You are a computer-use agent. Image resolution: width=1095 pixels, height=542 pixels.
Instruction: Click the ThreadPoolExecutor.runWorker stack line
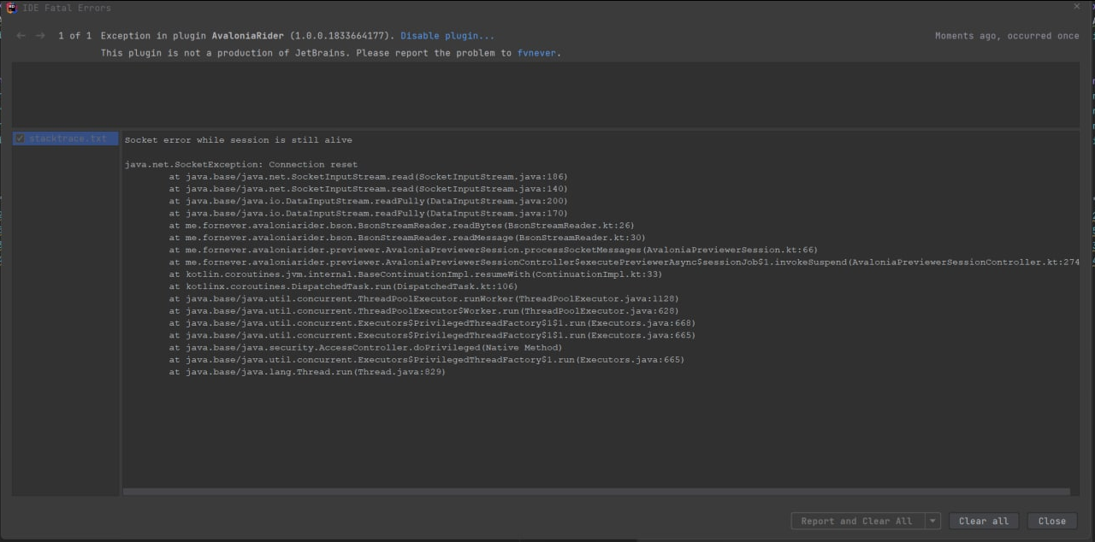[423, 299]
